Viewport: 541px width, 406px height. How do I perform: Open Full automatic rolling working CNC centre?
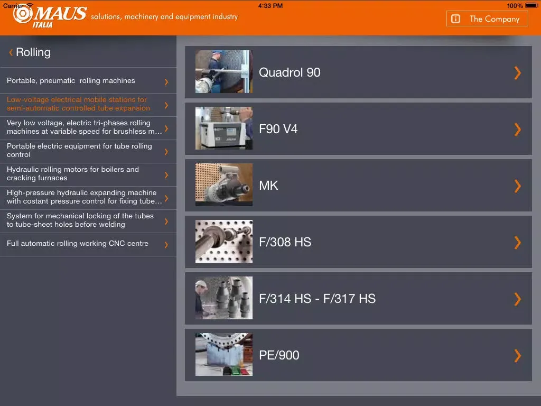88,243
